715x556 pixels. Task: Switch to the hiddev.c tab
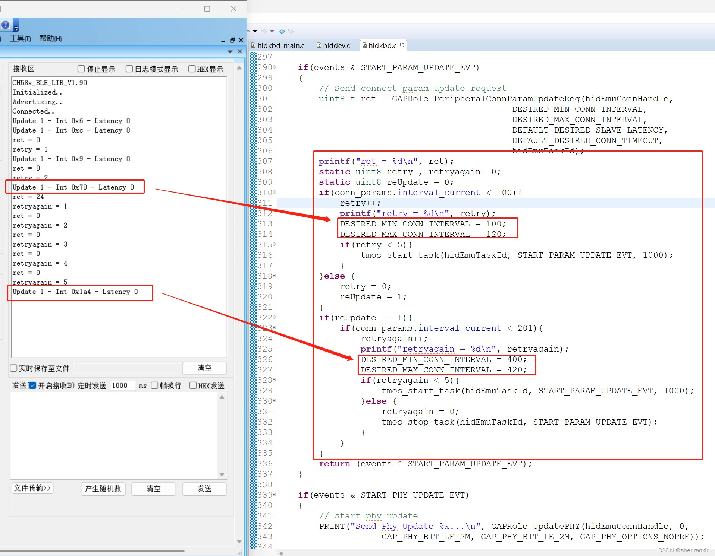coord(333,45)
